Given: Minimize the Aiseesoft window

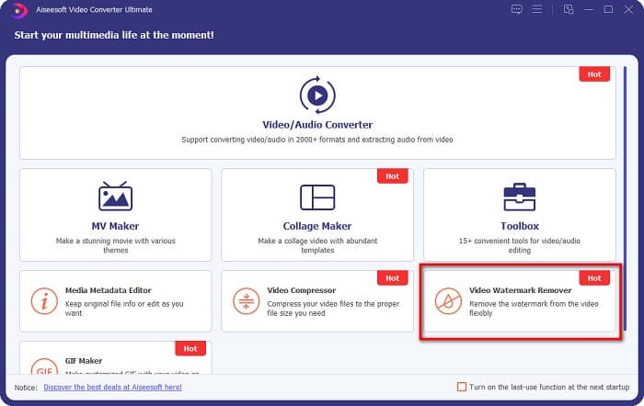Looking at the screenshot, I should [x=589, y=9].
